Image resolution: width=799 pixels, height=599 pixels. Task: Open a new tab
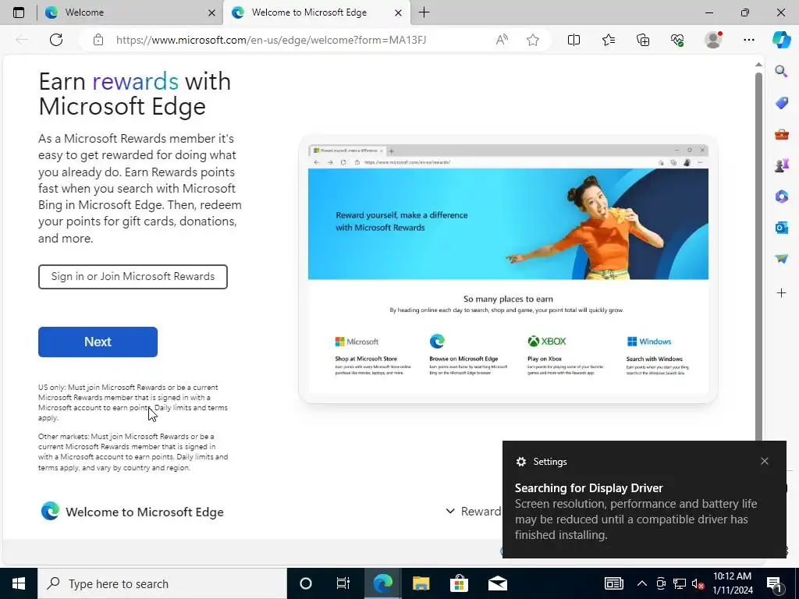tap(424, 12)
